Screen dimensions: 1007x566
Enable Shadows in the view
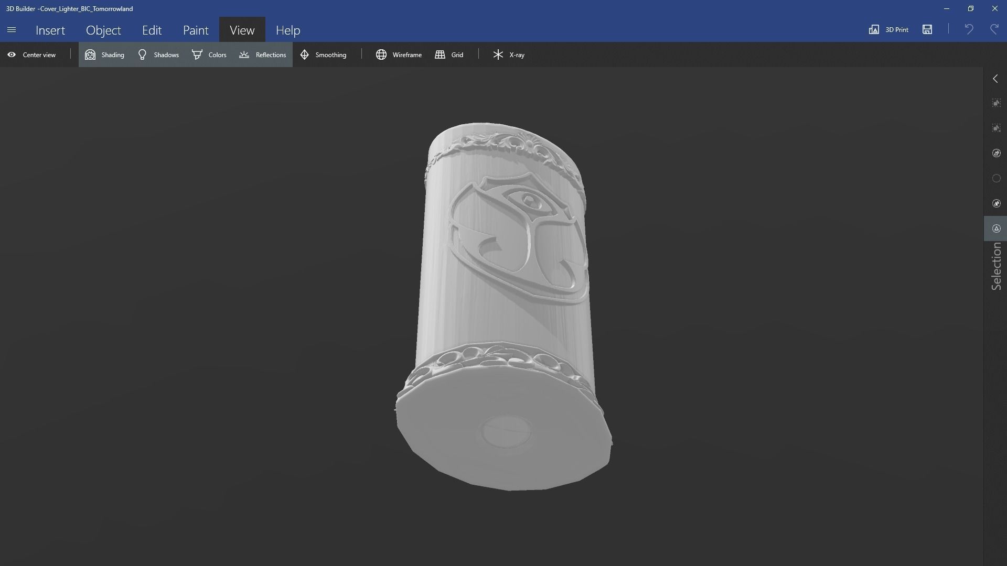[x=158, y=55]
